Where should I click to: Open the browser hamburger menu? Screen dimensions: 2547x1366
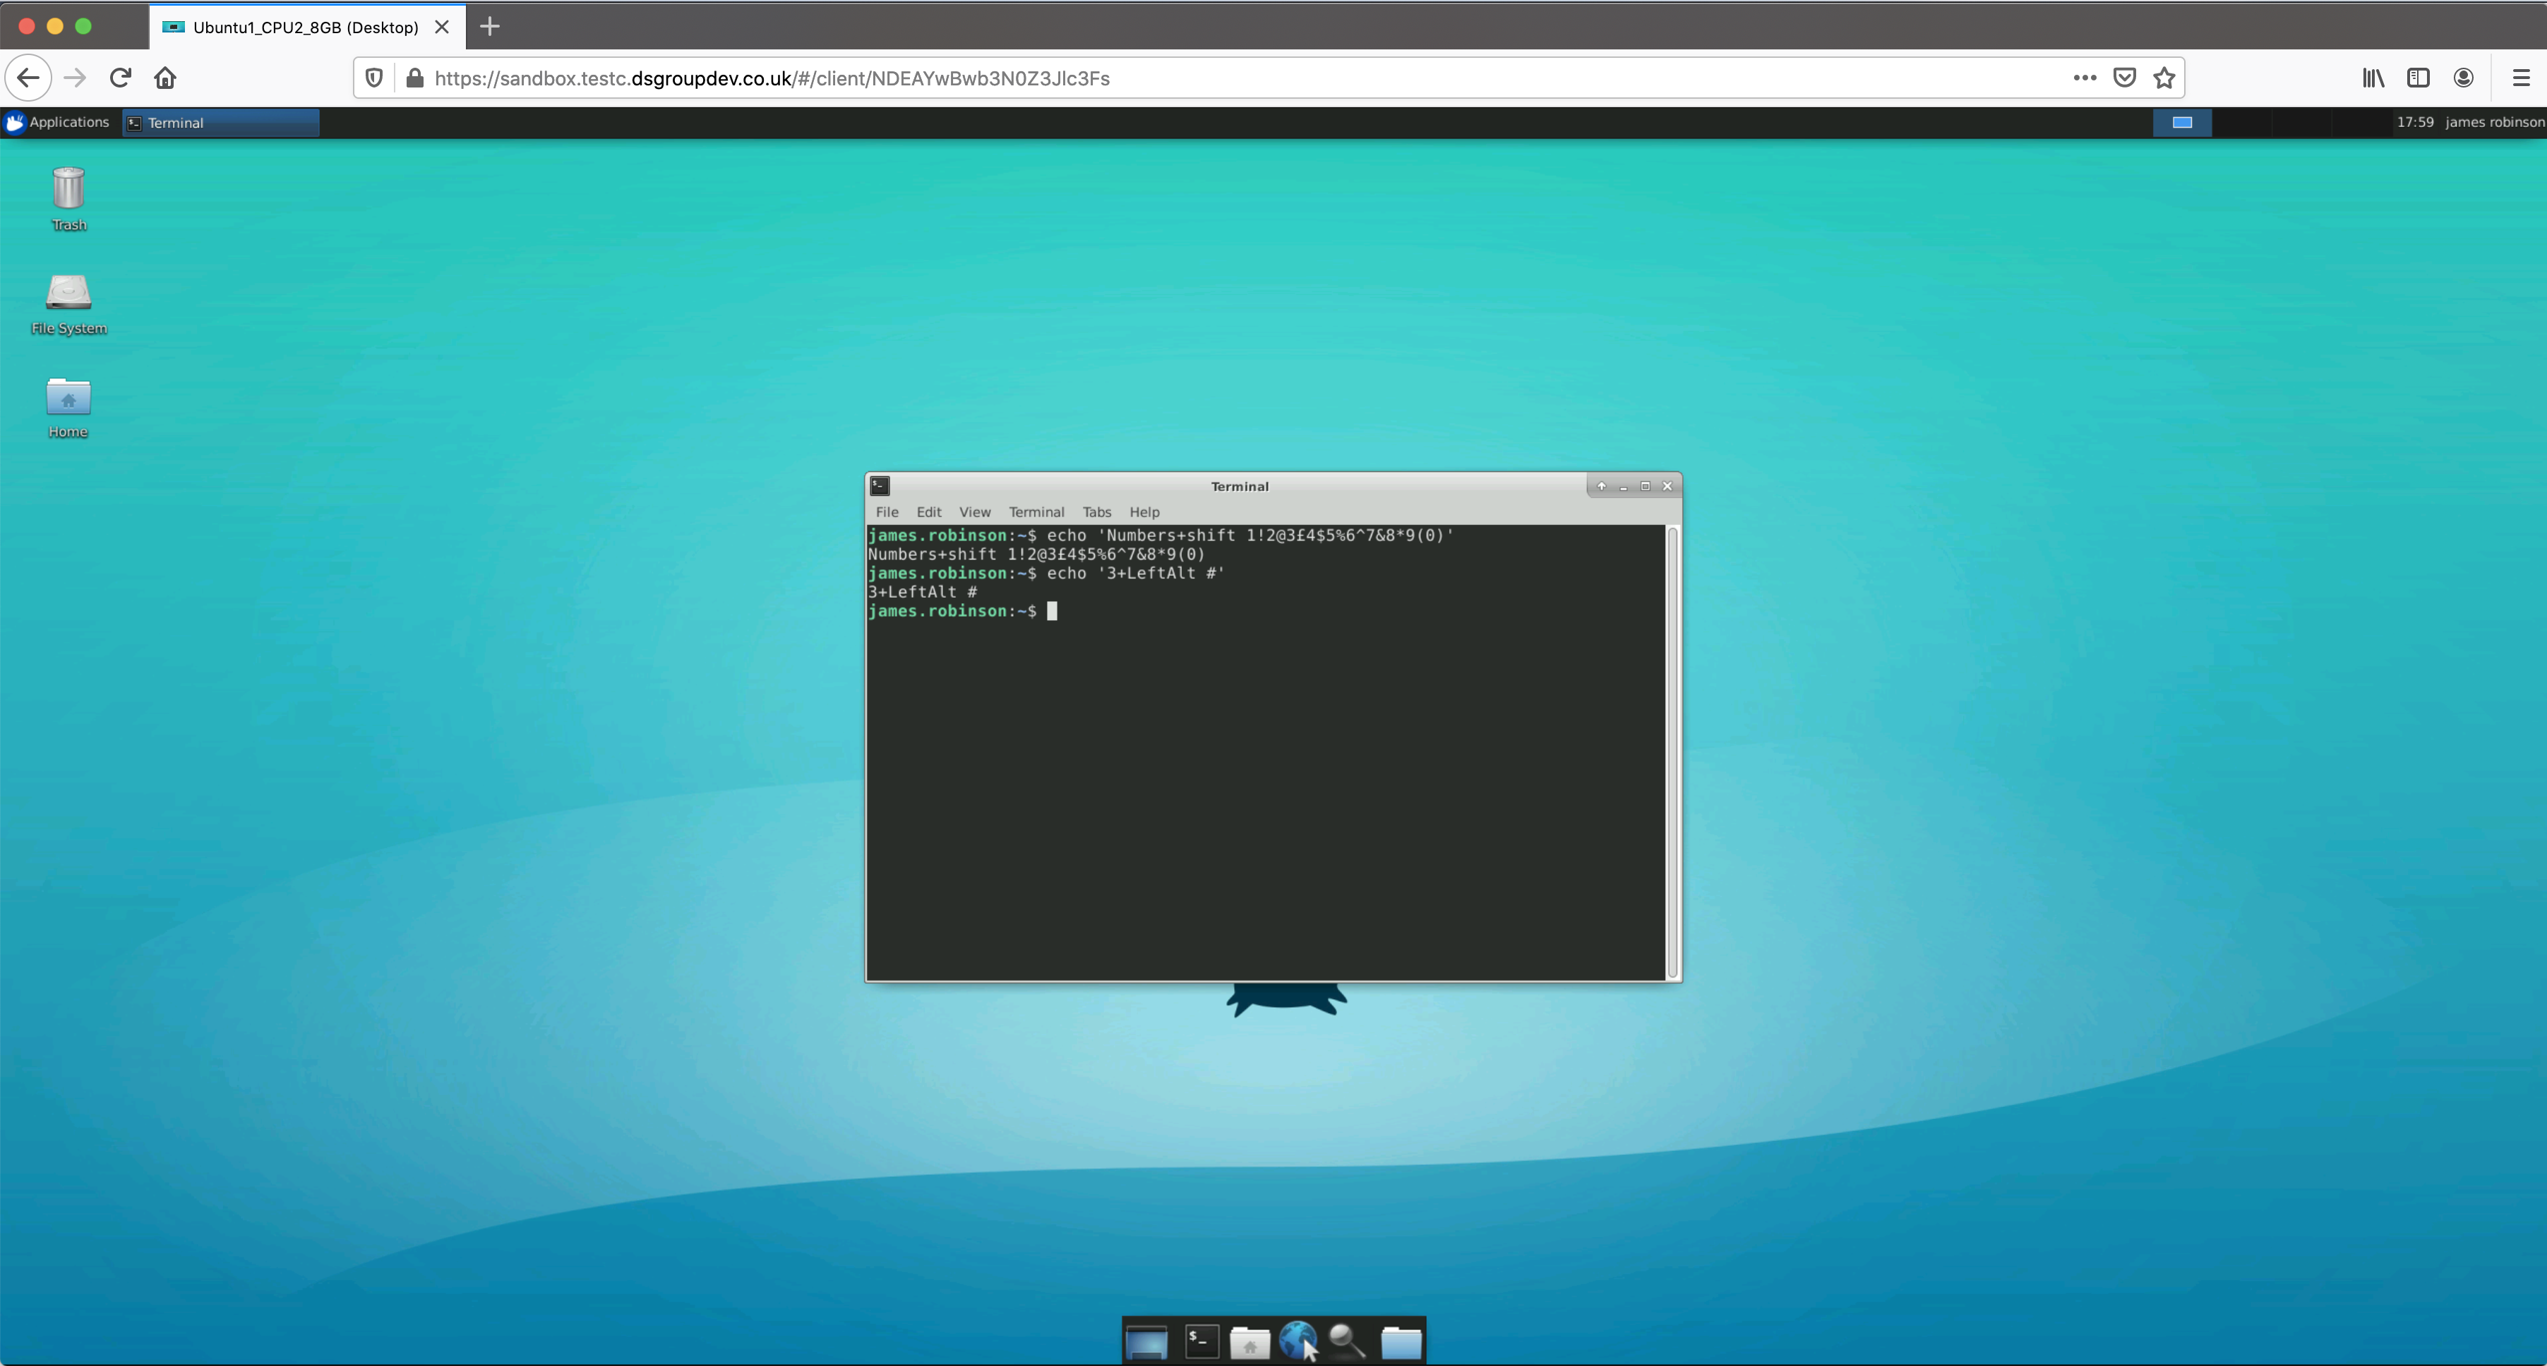[2522, 78]
